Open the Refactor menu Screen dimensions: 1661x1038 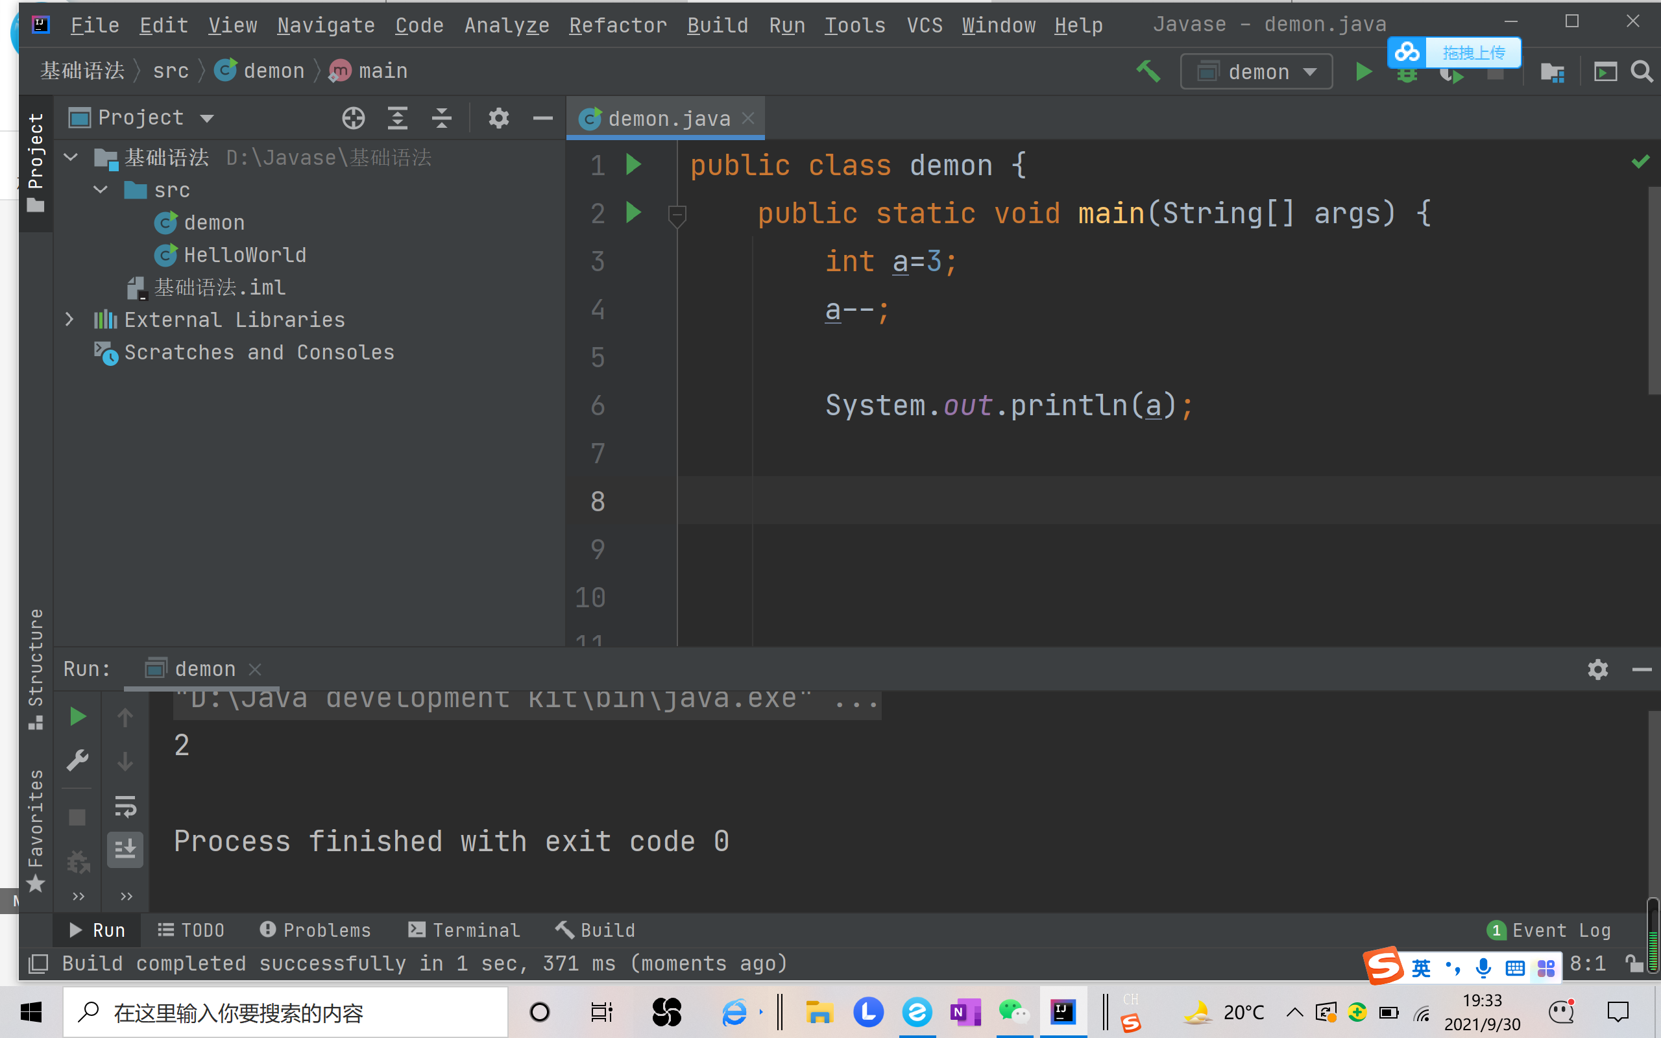[617, 25]
